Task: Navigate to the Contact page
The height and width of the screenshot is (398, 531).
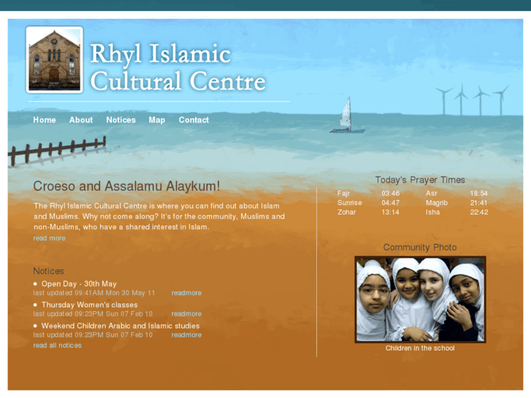Action: click(x=194, y=120)
